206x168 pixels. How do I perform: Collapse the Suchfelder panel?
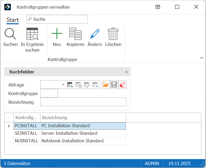coord(126,72)
